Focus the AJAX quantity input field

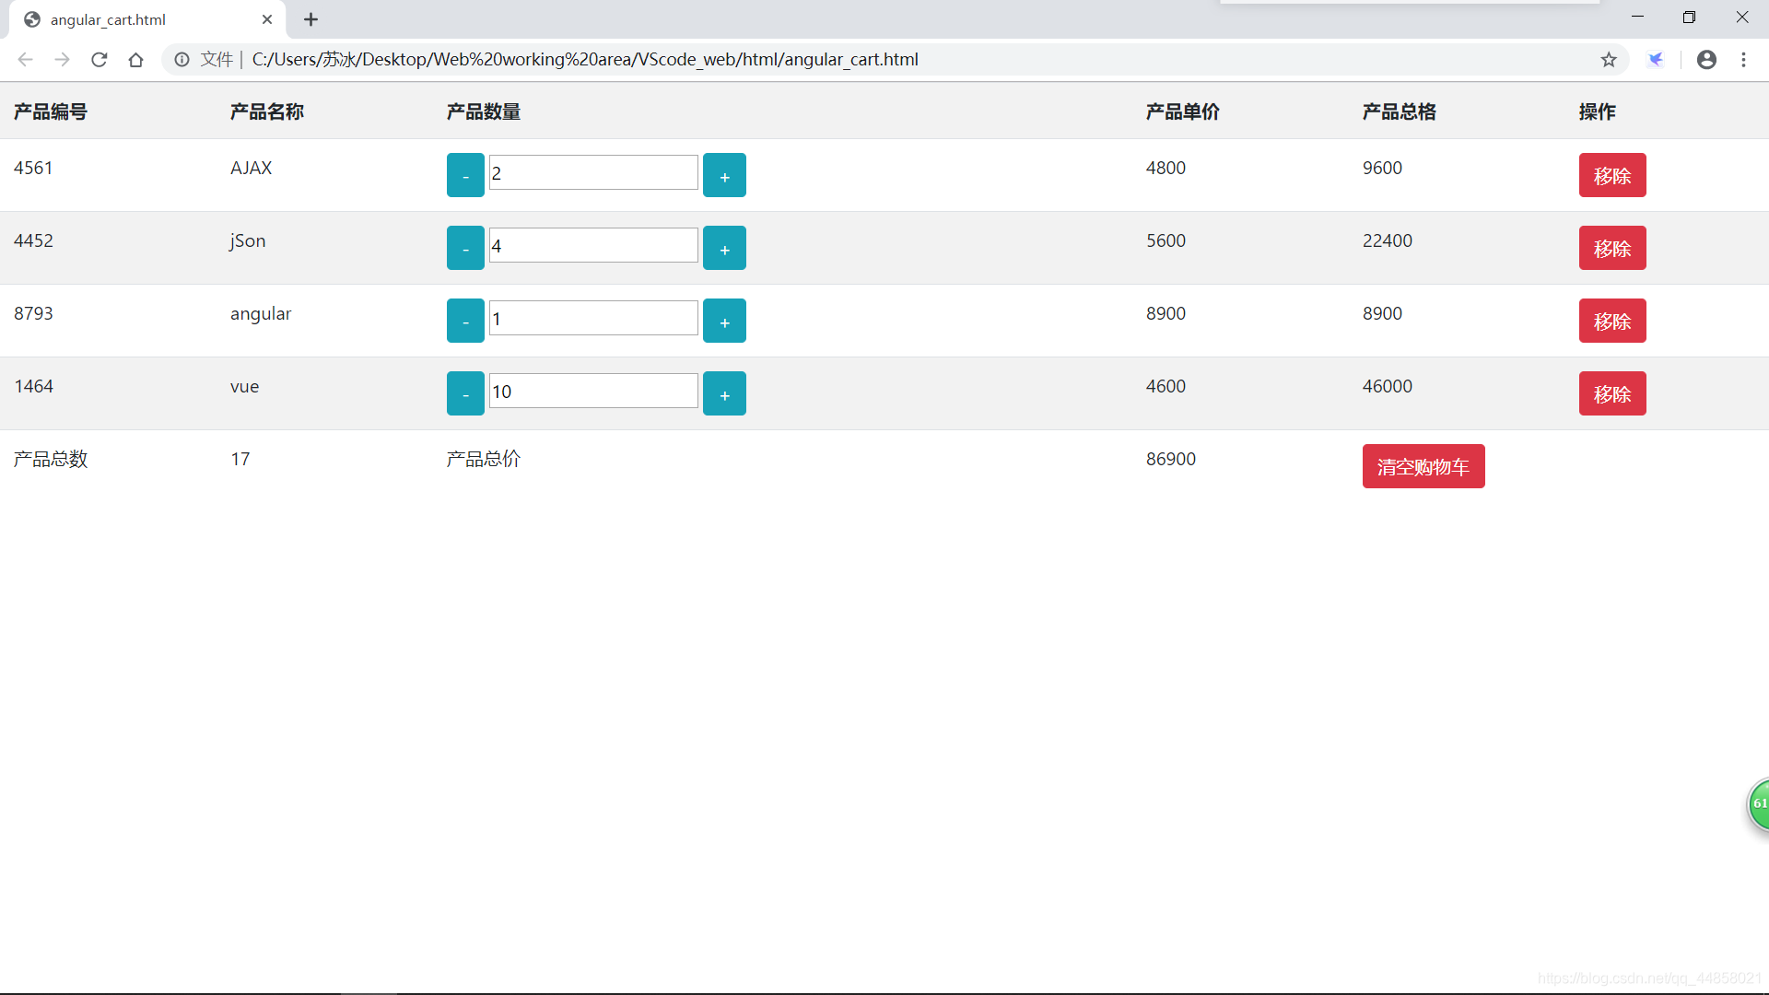pos(593,172)
